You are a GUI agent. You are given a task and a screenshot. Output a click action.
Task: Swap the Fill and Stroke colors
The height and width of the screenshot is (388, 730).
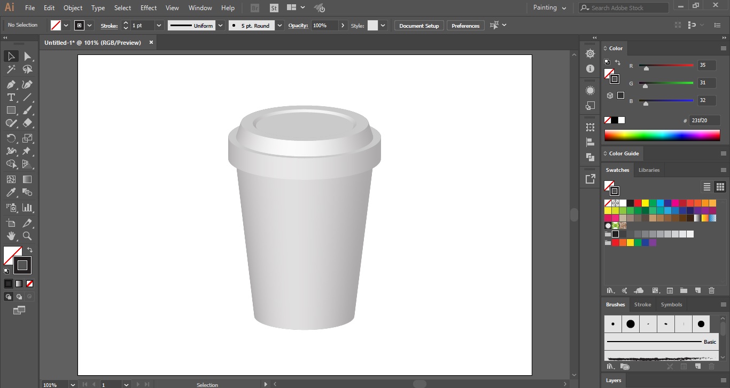coord(30,249)
